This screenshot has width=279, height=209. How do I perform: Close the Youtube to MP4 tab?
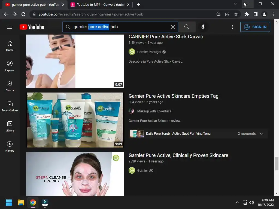[x=128, y=5]
